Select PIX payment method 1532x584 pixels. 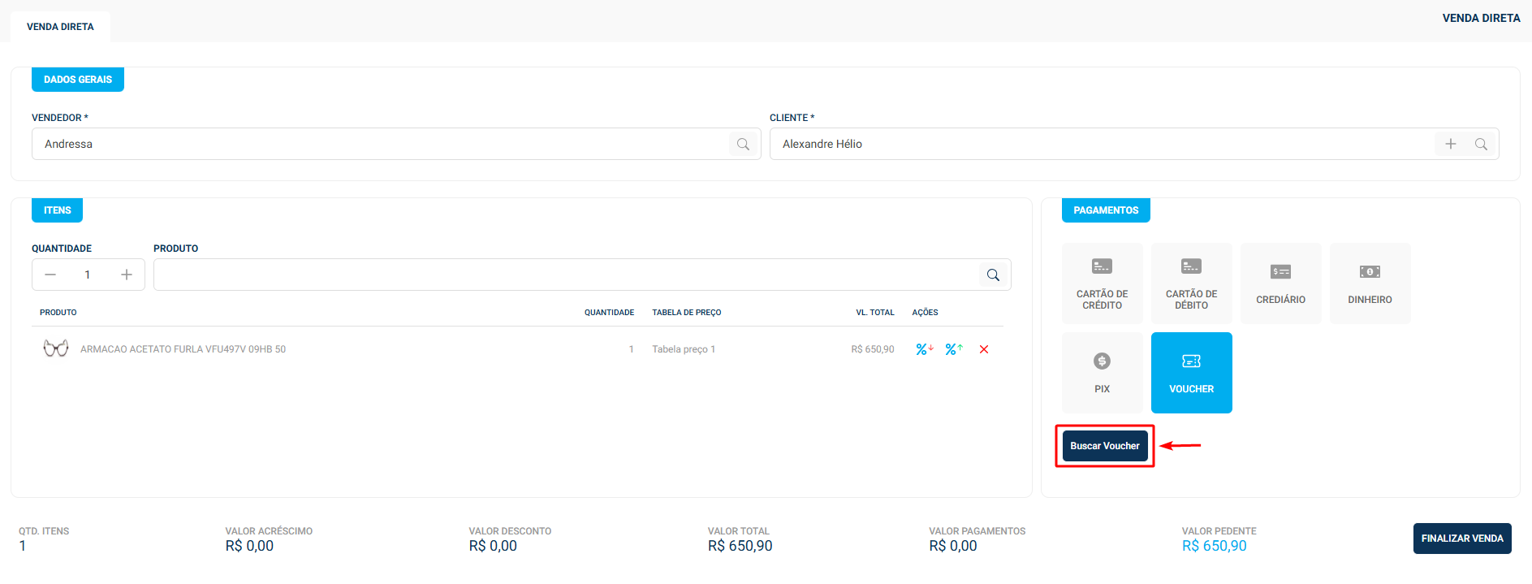point(1102,373)
